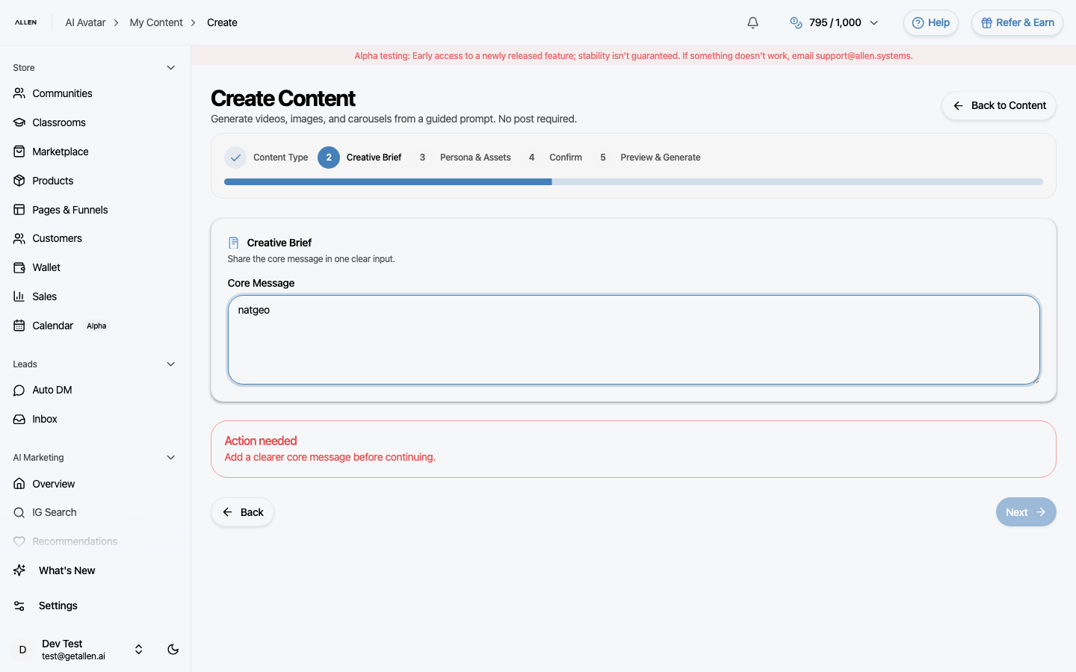This screenshot has height=672, width=1076.
Task: Click inside the Core Message text field
Action: click(x=634, y=340)
